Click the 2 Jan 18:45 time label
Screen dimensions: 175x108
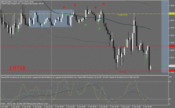coord(26,107)
